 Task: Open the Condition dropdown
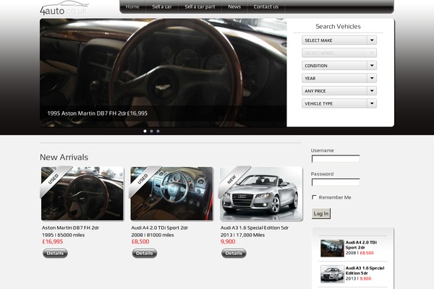pos(339,66)
